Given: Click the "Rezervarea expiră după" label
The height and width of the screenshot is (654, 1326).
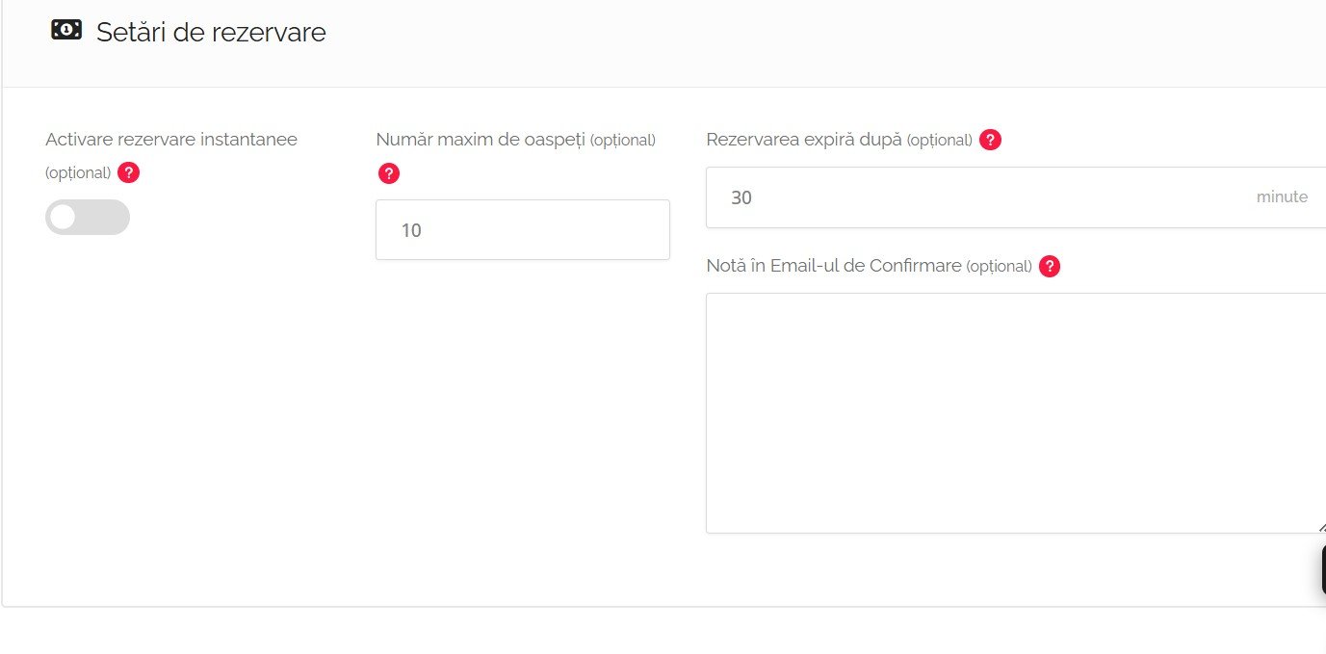Looking at the screenshot, I should [x=804, y=140].
